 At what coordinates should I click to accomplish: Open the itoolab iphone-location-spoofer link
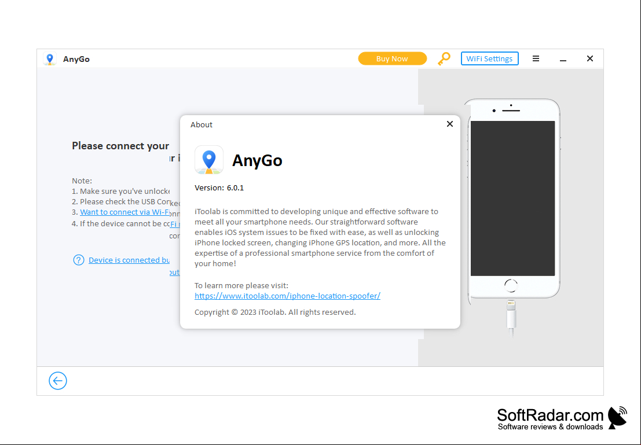point(287,296)
